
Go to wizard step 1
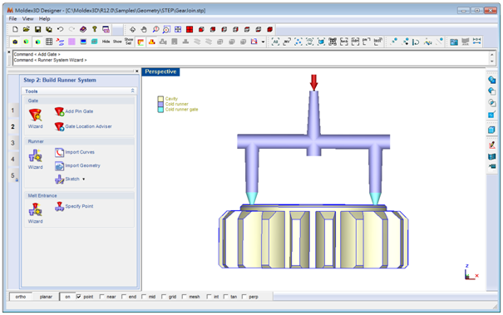12,111
